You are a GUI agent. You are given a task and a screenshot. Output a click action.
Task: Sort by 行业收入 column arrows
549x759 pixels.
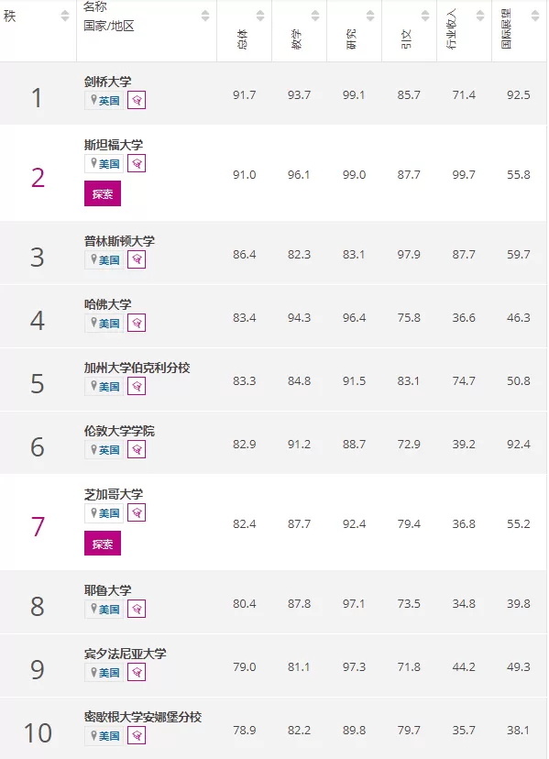pyautogui.click(x=480, y=16)
